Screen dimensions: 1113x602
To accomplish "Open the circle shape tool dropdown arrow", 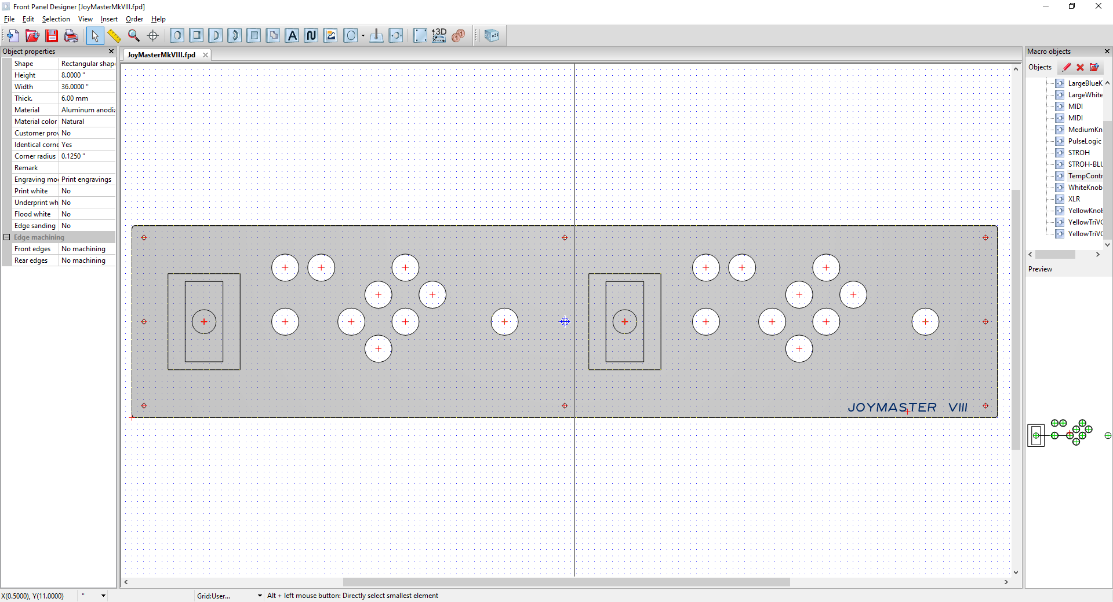I will (363, 36).
